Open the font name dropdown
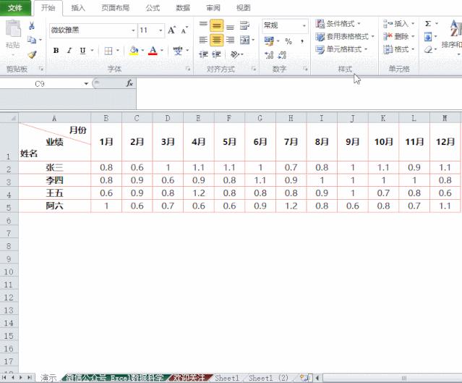Screen dimensions: 462x383 tap(133, 30)
